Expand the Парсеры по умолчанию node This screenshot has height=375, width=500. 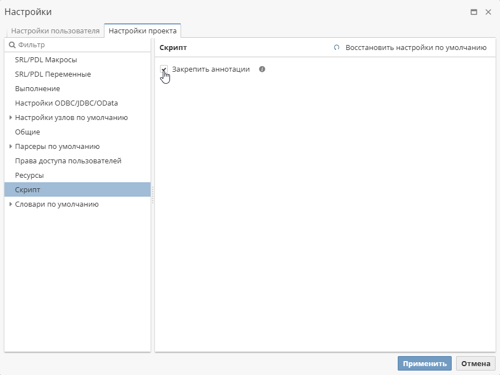11,147
